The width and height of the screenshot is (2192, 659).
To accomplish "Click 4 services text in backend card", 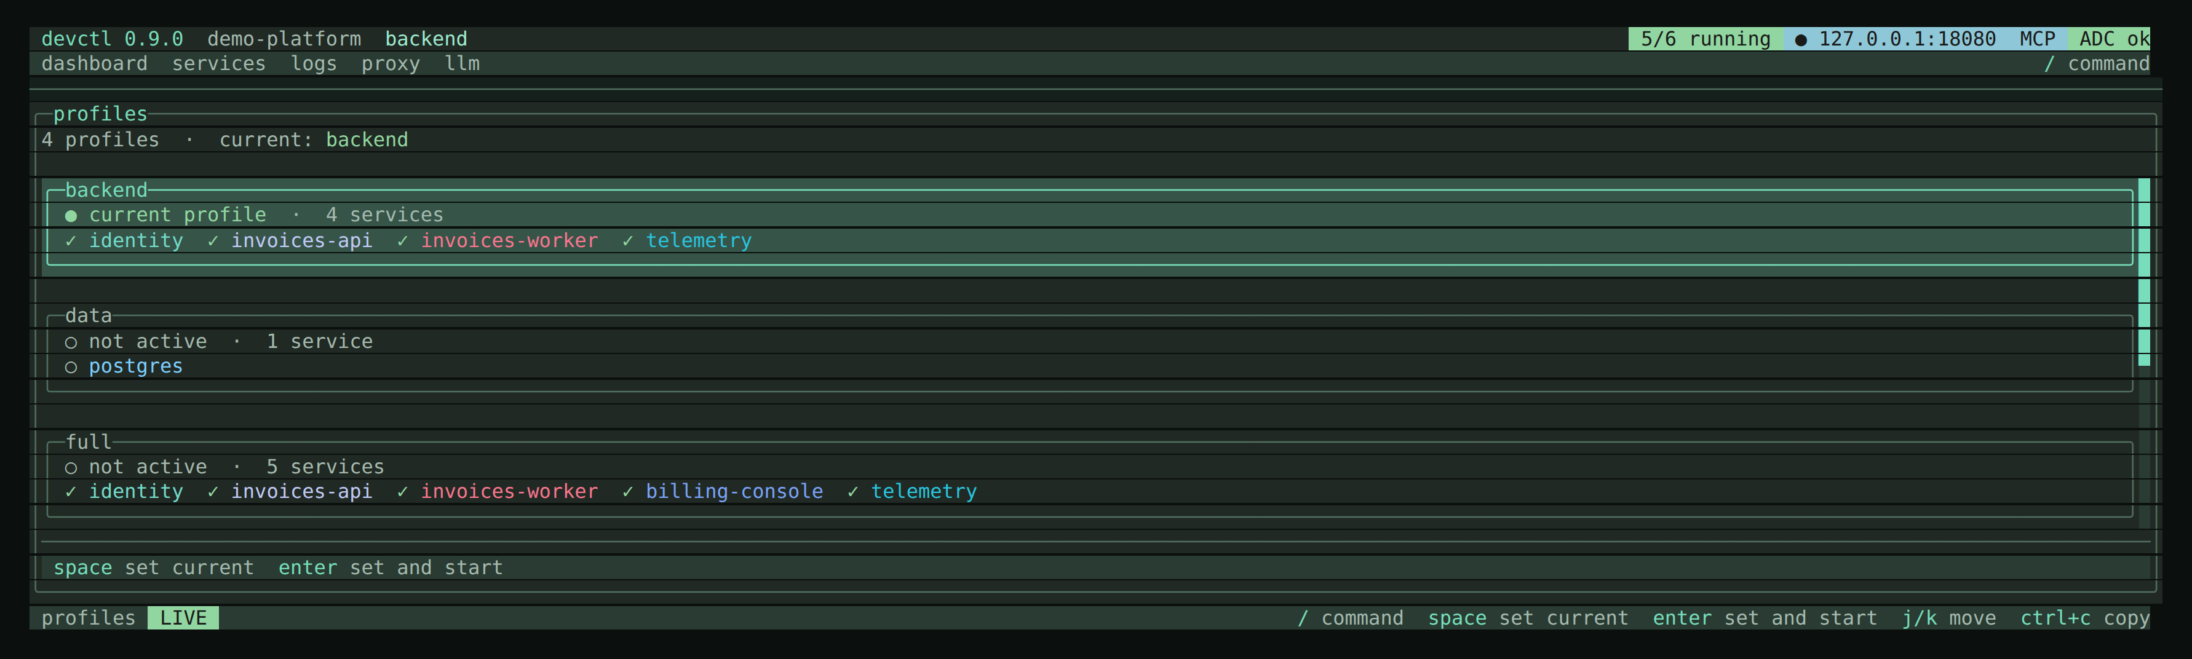I will [x=384, y=215].
